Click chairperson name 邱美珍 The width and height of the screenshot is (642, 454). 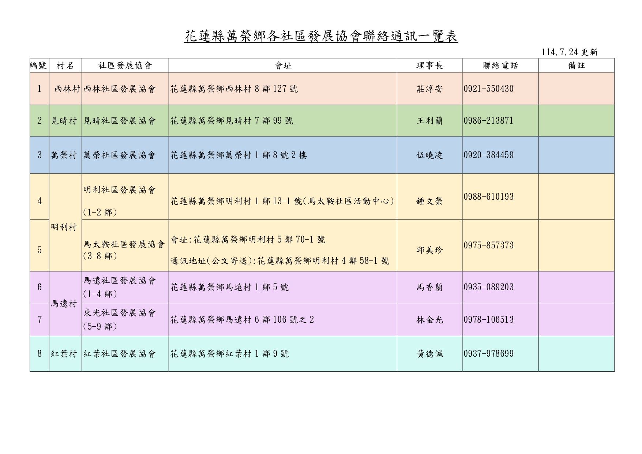click(429, 250)
